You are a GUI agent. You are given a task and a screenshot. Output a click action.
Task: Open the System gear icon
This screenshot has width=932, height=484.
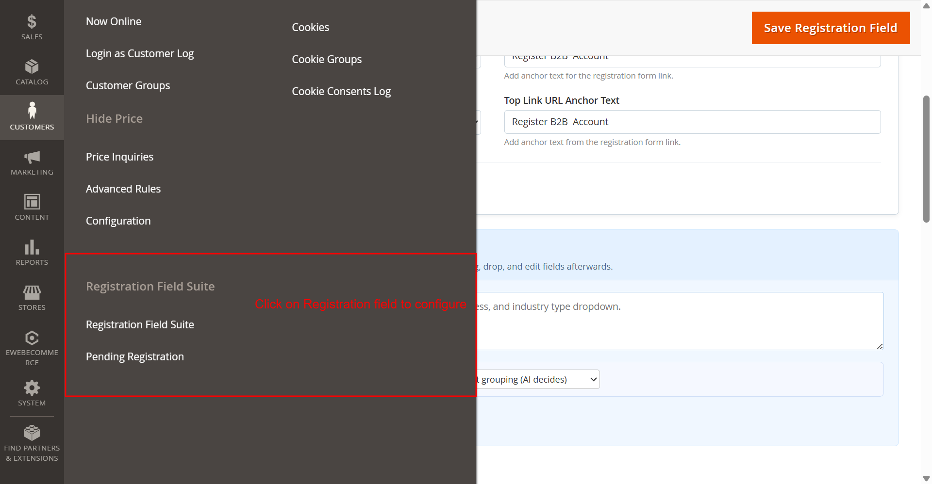[32, 388]
